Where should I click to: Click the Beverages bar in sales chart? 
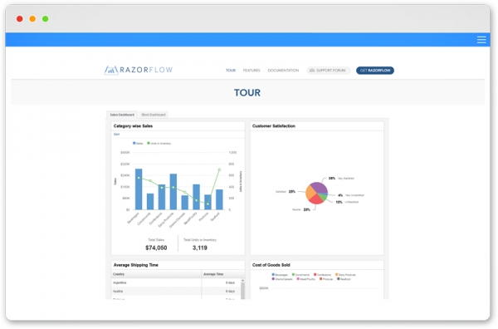[x=139, y=189]
